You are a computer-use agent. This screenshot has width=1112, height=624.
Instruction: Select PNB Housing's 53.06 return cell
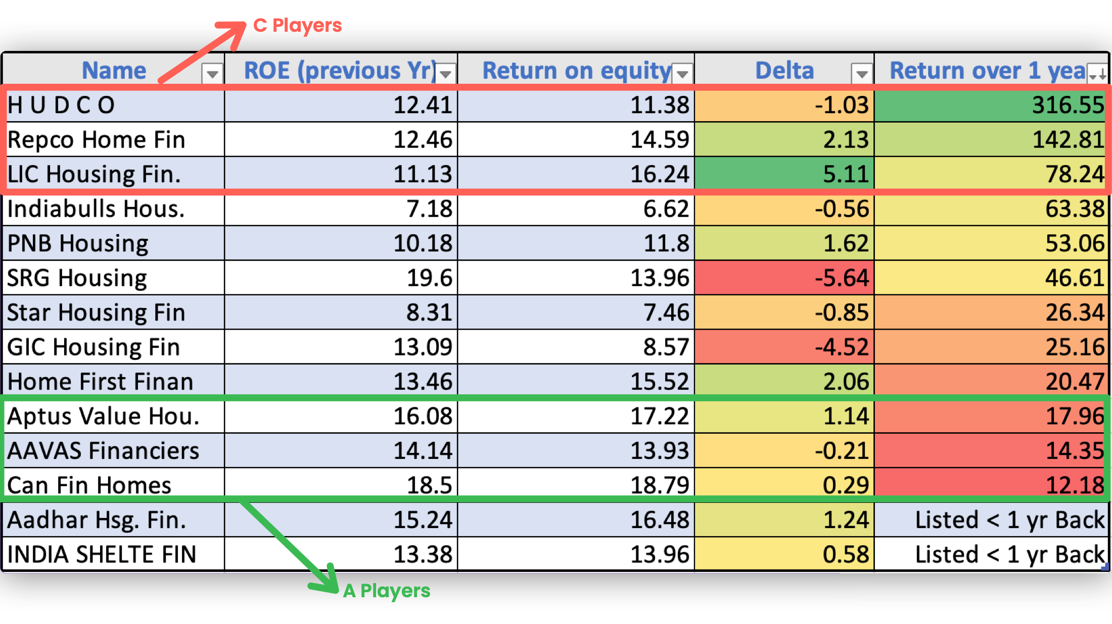click(x=992, y=243)
